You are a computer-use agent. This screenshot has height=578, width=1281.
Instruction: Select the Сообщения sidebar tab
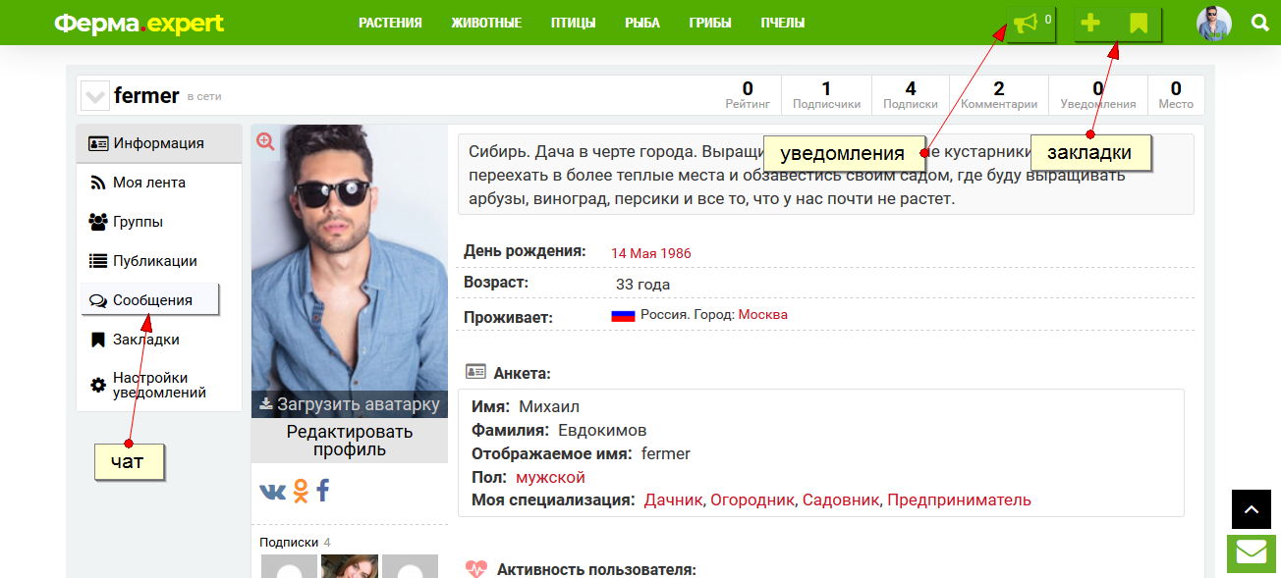[150, 300]
